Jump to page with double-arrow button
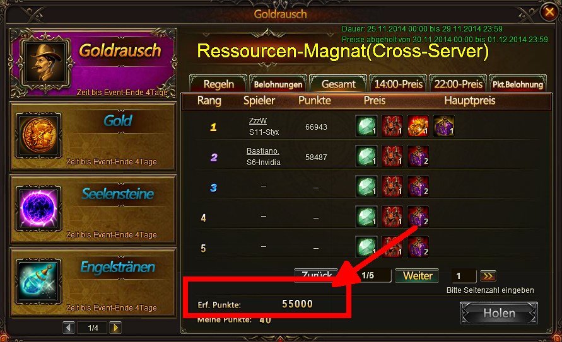Image resolution: width=562 pixels, height=342 pixels. (x=488, y=276)
